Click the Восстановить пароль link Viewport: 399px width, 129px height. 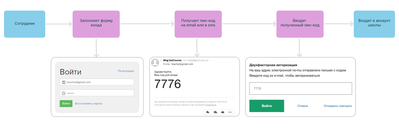(x=89, y=103)
